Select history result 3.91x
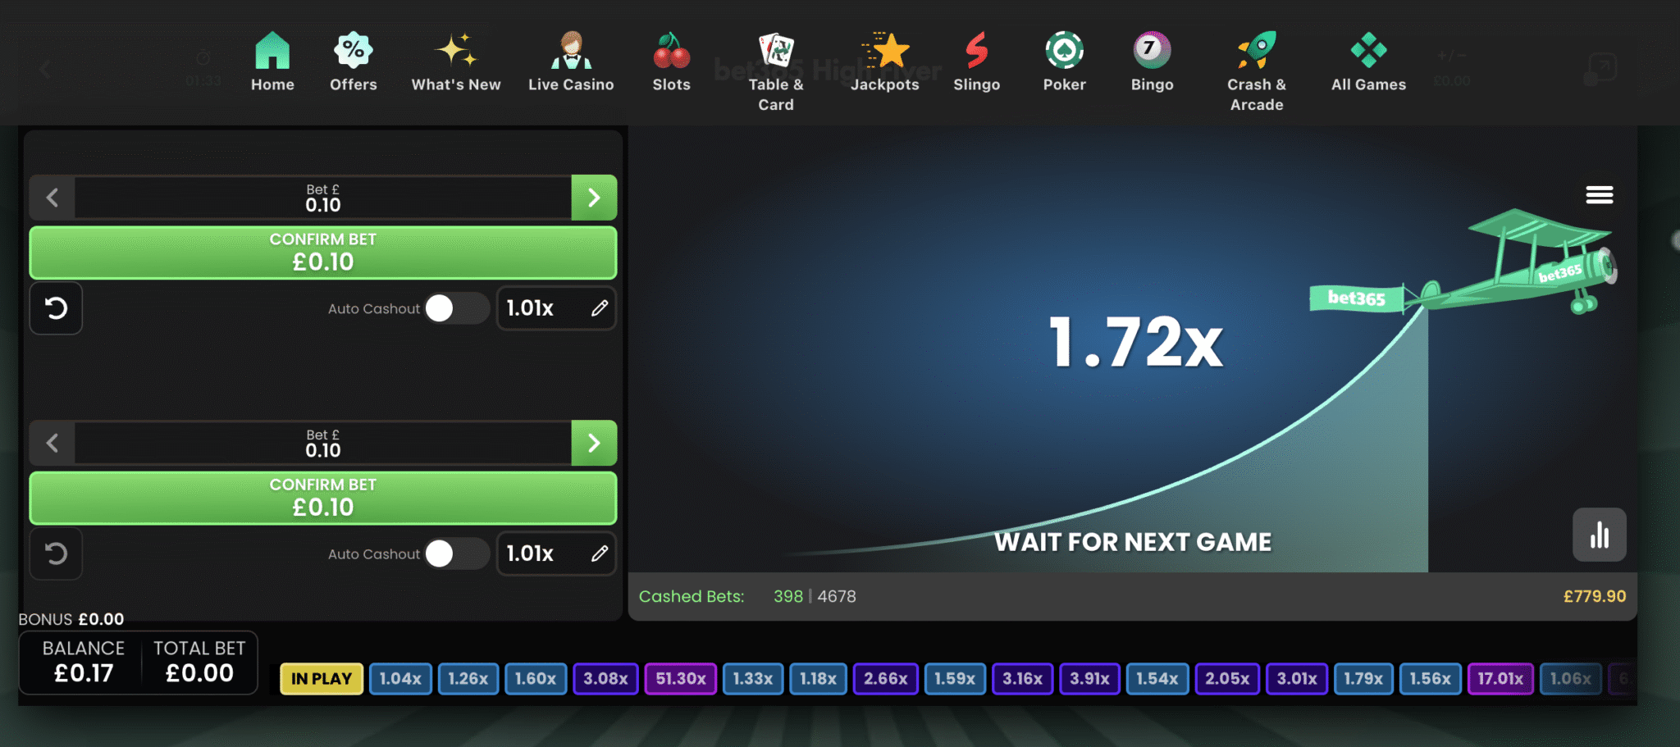The image size is (1680, 747). point(1089,679)
